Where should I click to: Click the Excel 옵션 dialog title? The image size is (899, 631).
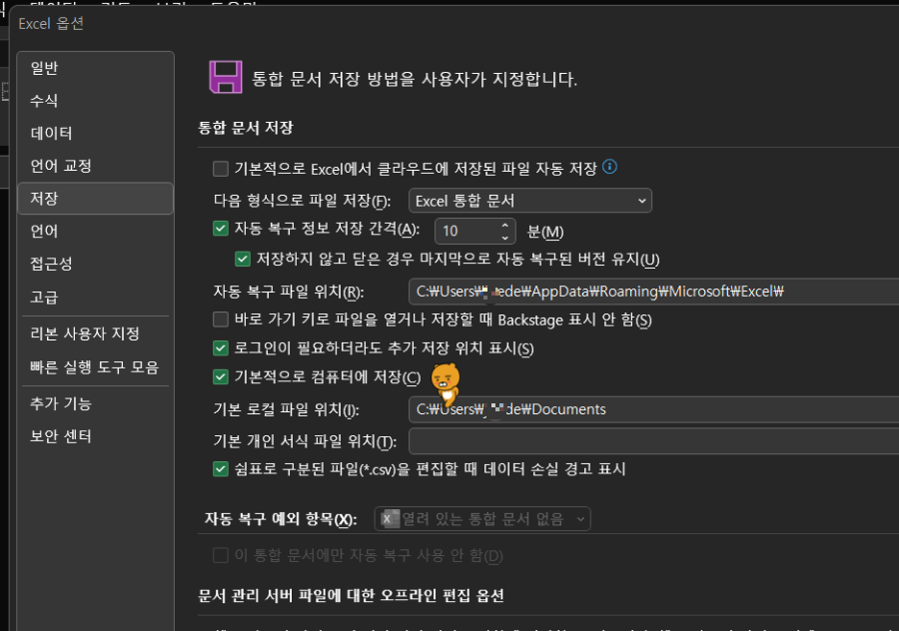tap(51, 24)
